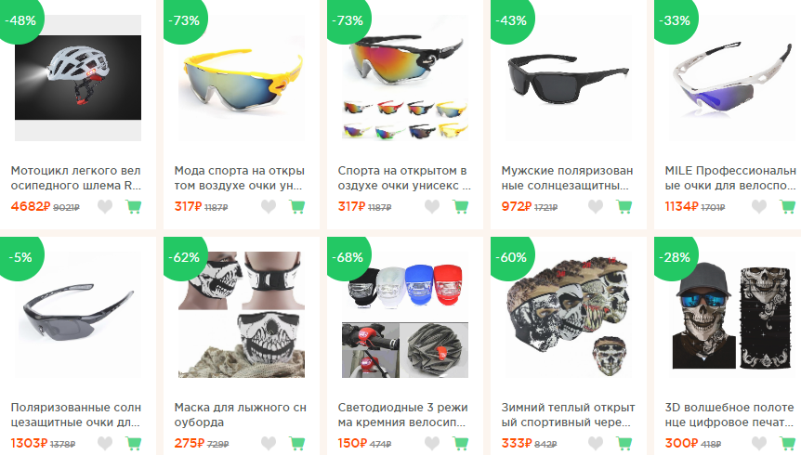Add the 1303₽ polarized sunglasses to cart
Screen dimensions: 801x455
tap(133, 443)
